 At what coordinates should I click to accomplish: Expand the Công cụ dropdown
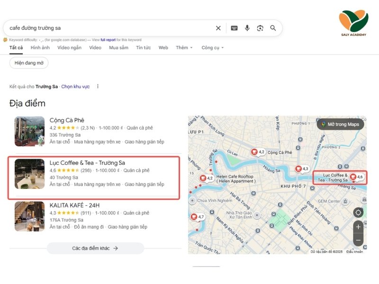[x=212, y=48]
